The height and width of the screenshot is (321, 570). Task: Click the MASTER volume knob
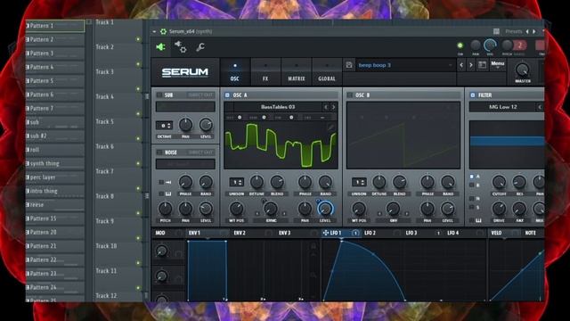(523, 69)
